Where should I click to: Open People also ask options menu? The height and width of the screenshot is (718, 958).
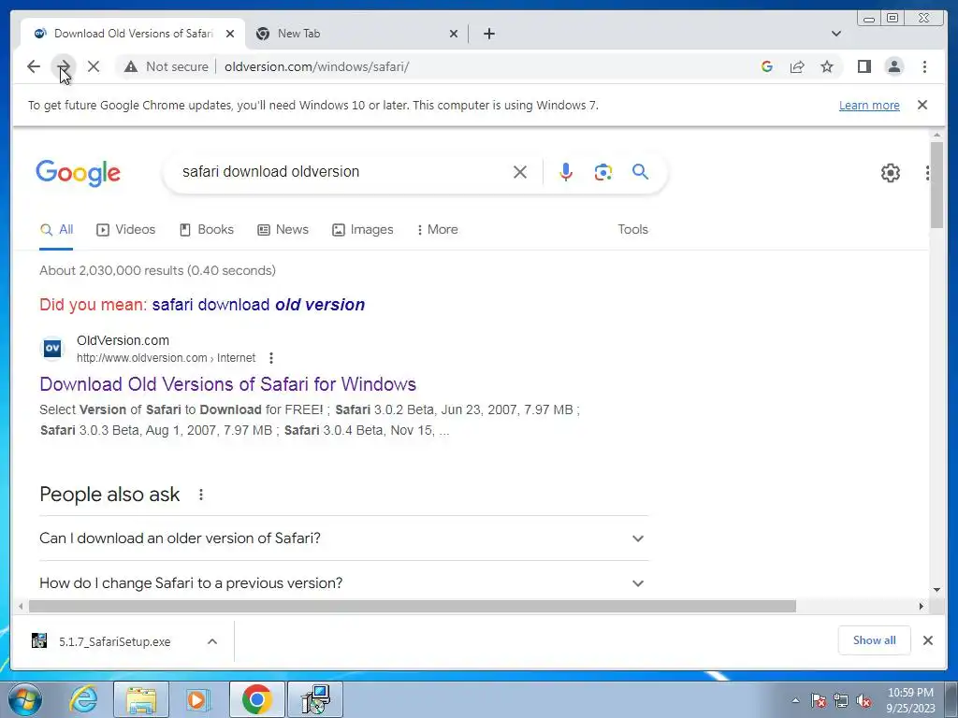(200, 495)
